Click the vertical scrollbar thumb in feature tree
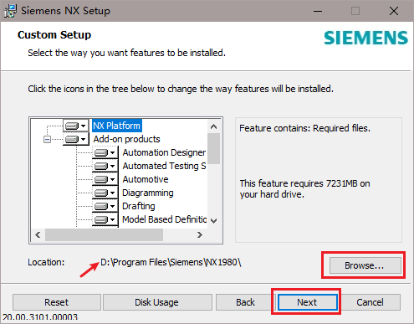Image resolution: width=414 pixels, height=324 pixels. coord(214,149)
